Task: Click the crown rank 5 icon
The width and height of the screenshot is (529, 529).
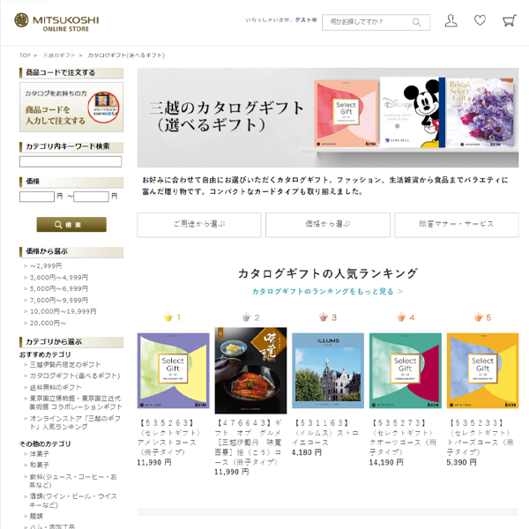Action: point(479,317)
